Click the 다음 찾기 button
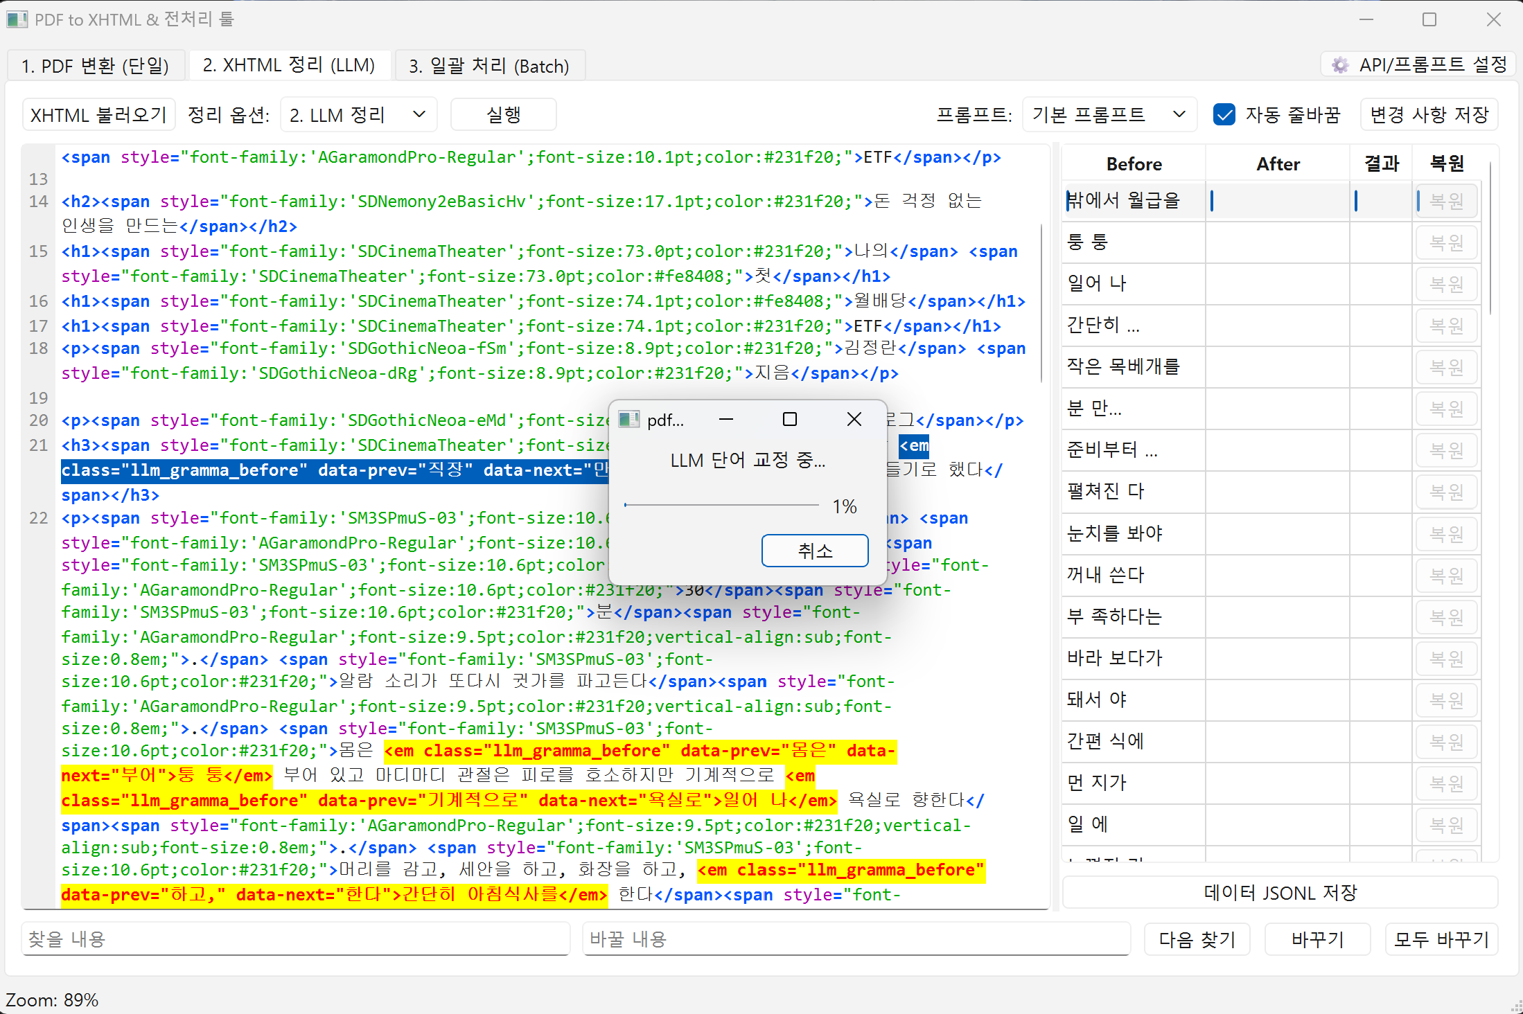Image resolution: width=1523 pixels, height=1014 pixels. (x=1197, y=939)
